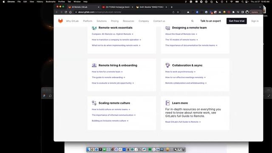Open the Profiles menu in the menu bar
Screen dimensions: 272x153
(x=61, y=2)
